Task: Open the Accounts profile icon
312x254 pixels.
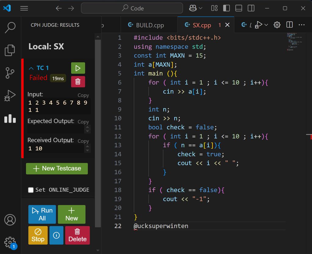Action: [x=10, y=219]
